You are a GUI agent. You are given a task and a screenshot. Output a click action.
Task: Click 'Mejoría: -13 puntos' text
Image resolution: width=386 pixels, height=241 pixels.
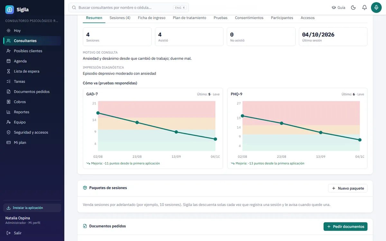pyautogui.click(x=270, y=163)
